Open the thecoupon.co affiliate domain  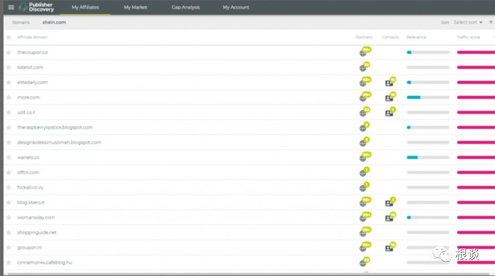[x=32, y=52]
